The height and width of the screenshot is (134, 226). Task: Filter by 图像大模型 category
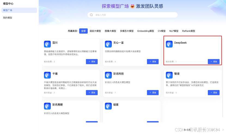(110, 31)
